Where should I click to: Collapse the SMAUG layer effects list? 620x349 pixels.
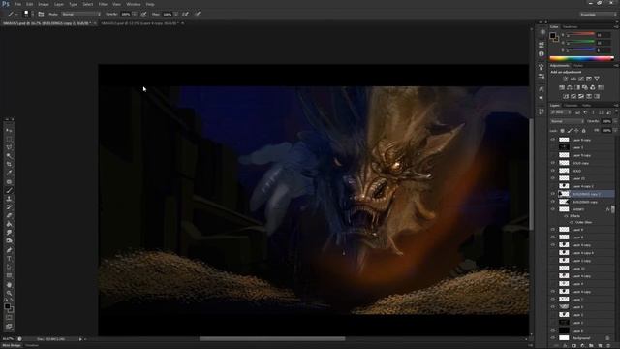(612, 209)
